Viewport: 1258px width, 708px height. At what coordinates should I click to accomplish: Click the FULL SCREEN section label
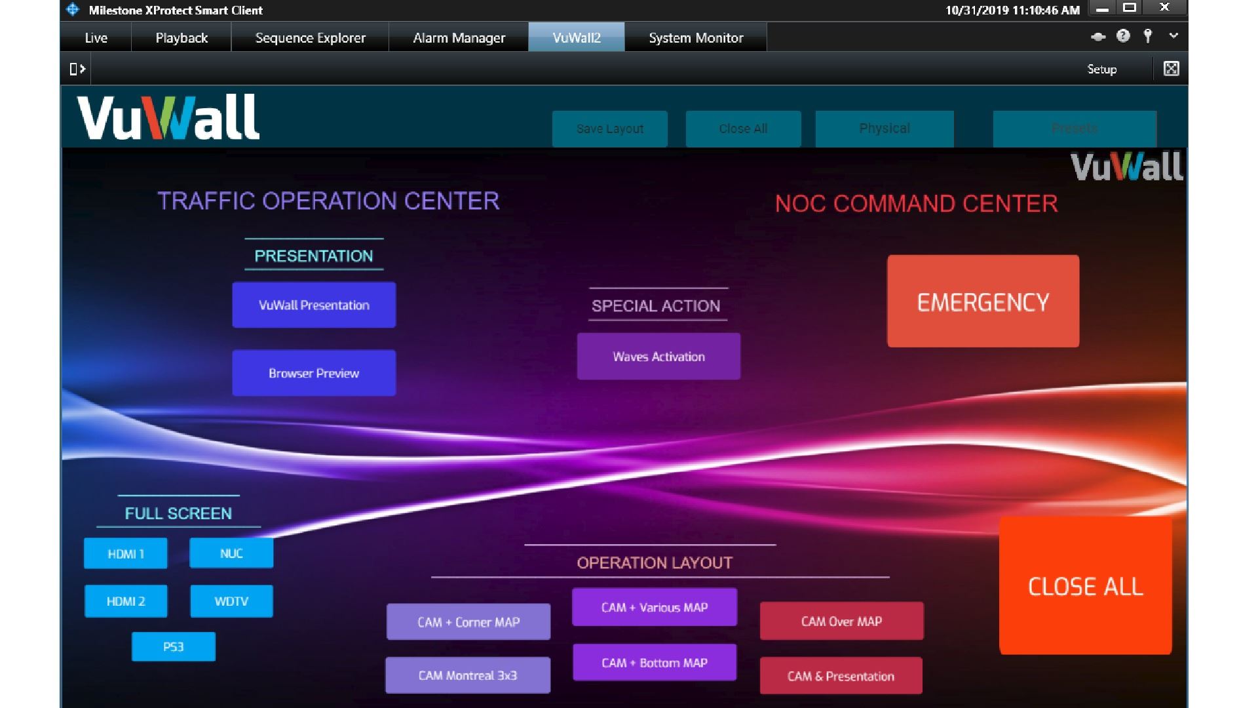(178, 513)
